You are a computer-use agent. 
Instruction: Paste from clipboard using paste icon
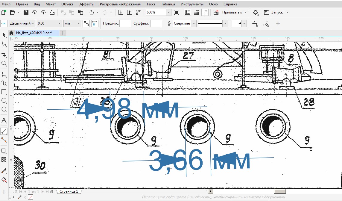pos(80,12)
